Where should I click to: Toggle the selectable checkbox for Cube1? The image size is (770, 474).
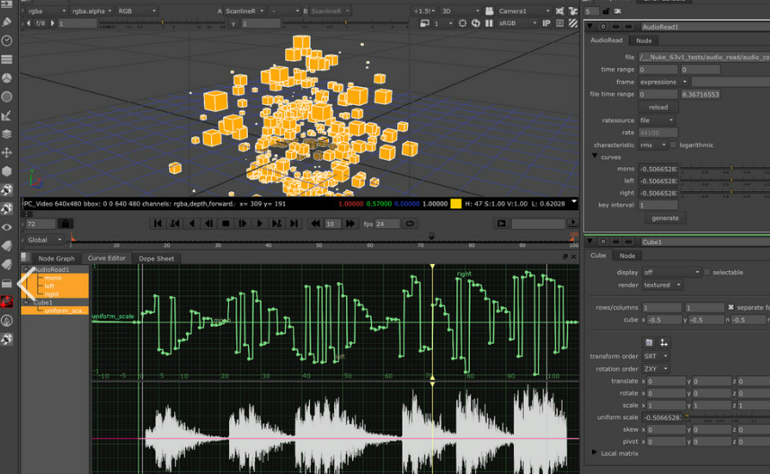pos(706,272)
